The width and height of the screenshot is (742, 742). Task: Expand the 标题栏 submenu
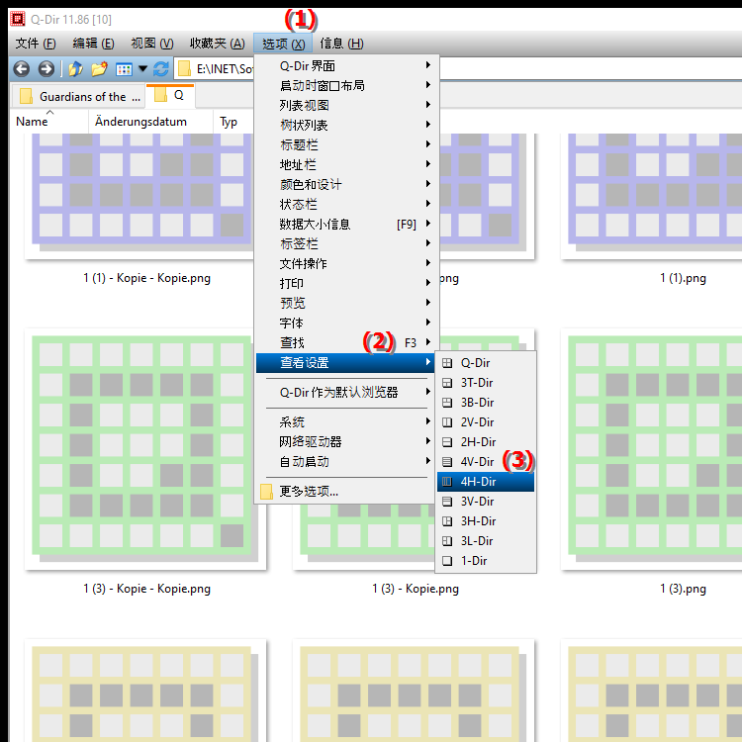(x=345, y=144)
